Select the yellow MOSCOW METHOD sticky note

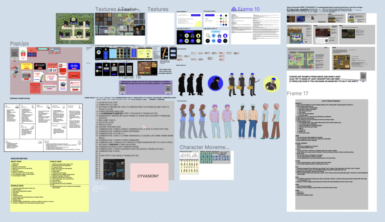point(49,186)
